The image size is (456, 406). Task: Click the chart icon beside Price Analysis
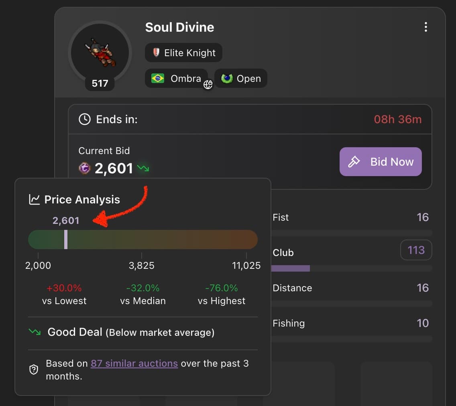pyautogui.click(x=34, y=199)
